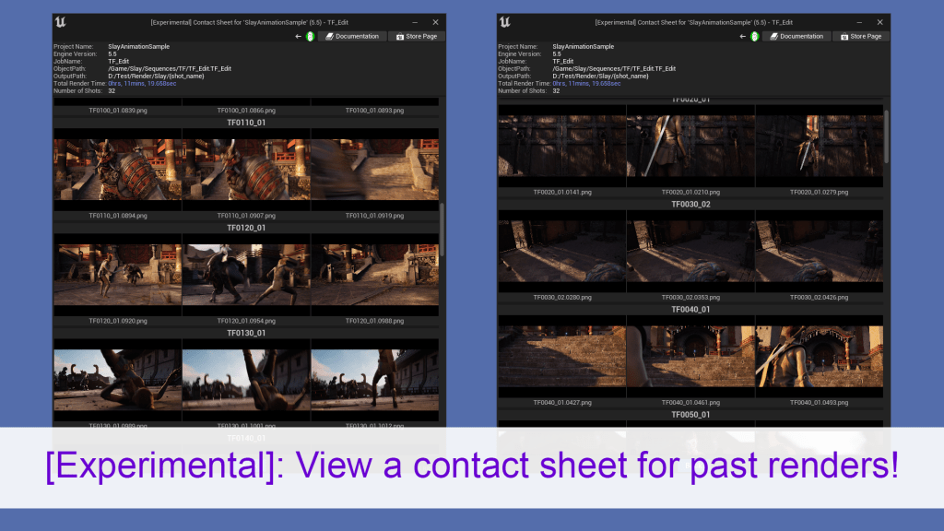Click back arrow in window showing TF0030_02

pos(743,36)
